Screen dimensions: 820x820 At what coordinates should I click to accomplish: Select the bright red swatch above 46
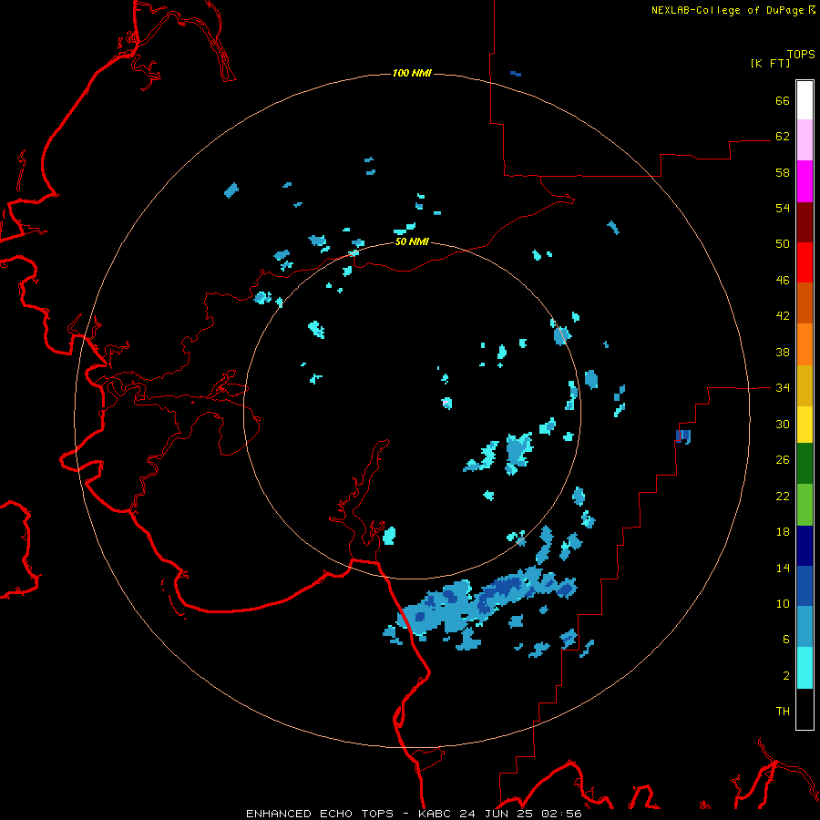[x=805, y=262]
